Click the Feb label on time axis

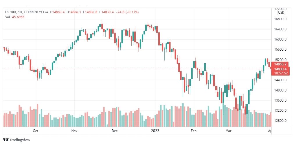tap(193, 131)
